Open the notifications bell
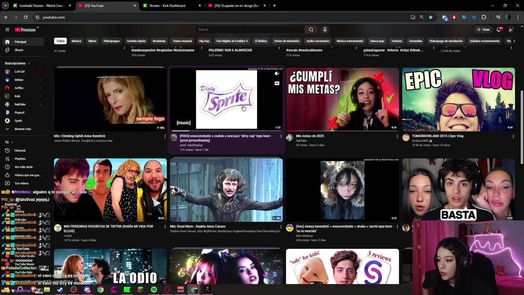The width and height of the screenshot is (524, 295). (499, 29)
